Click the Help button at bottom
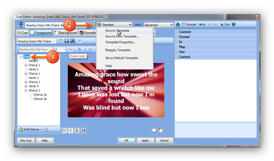The width and height of the screenshot is (274, 161). tap(45, 140)
